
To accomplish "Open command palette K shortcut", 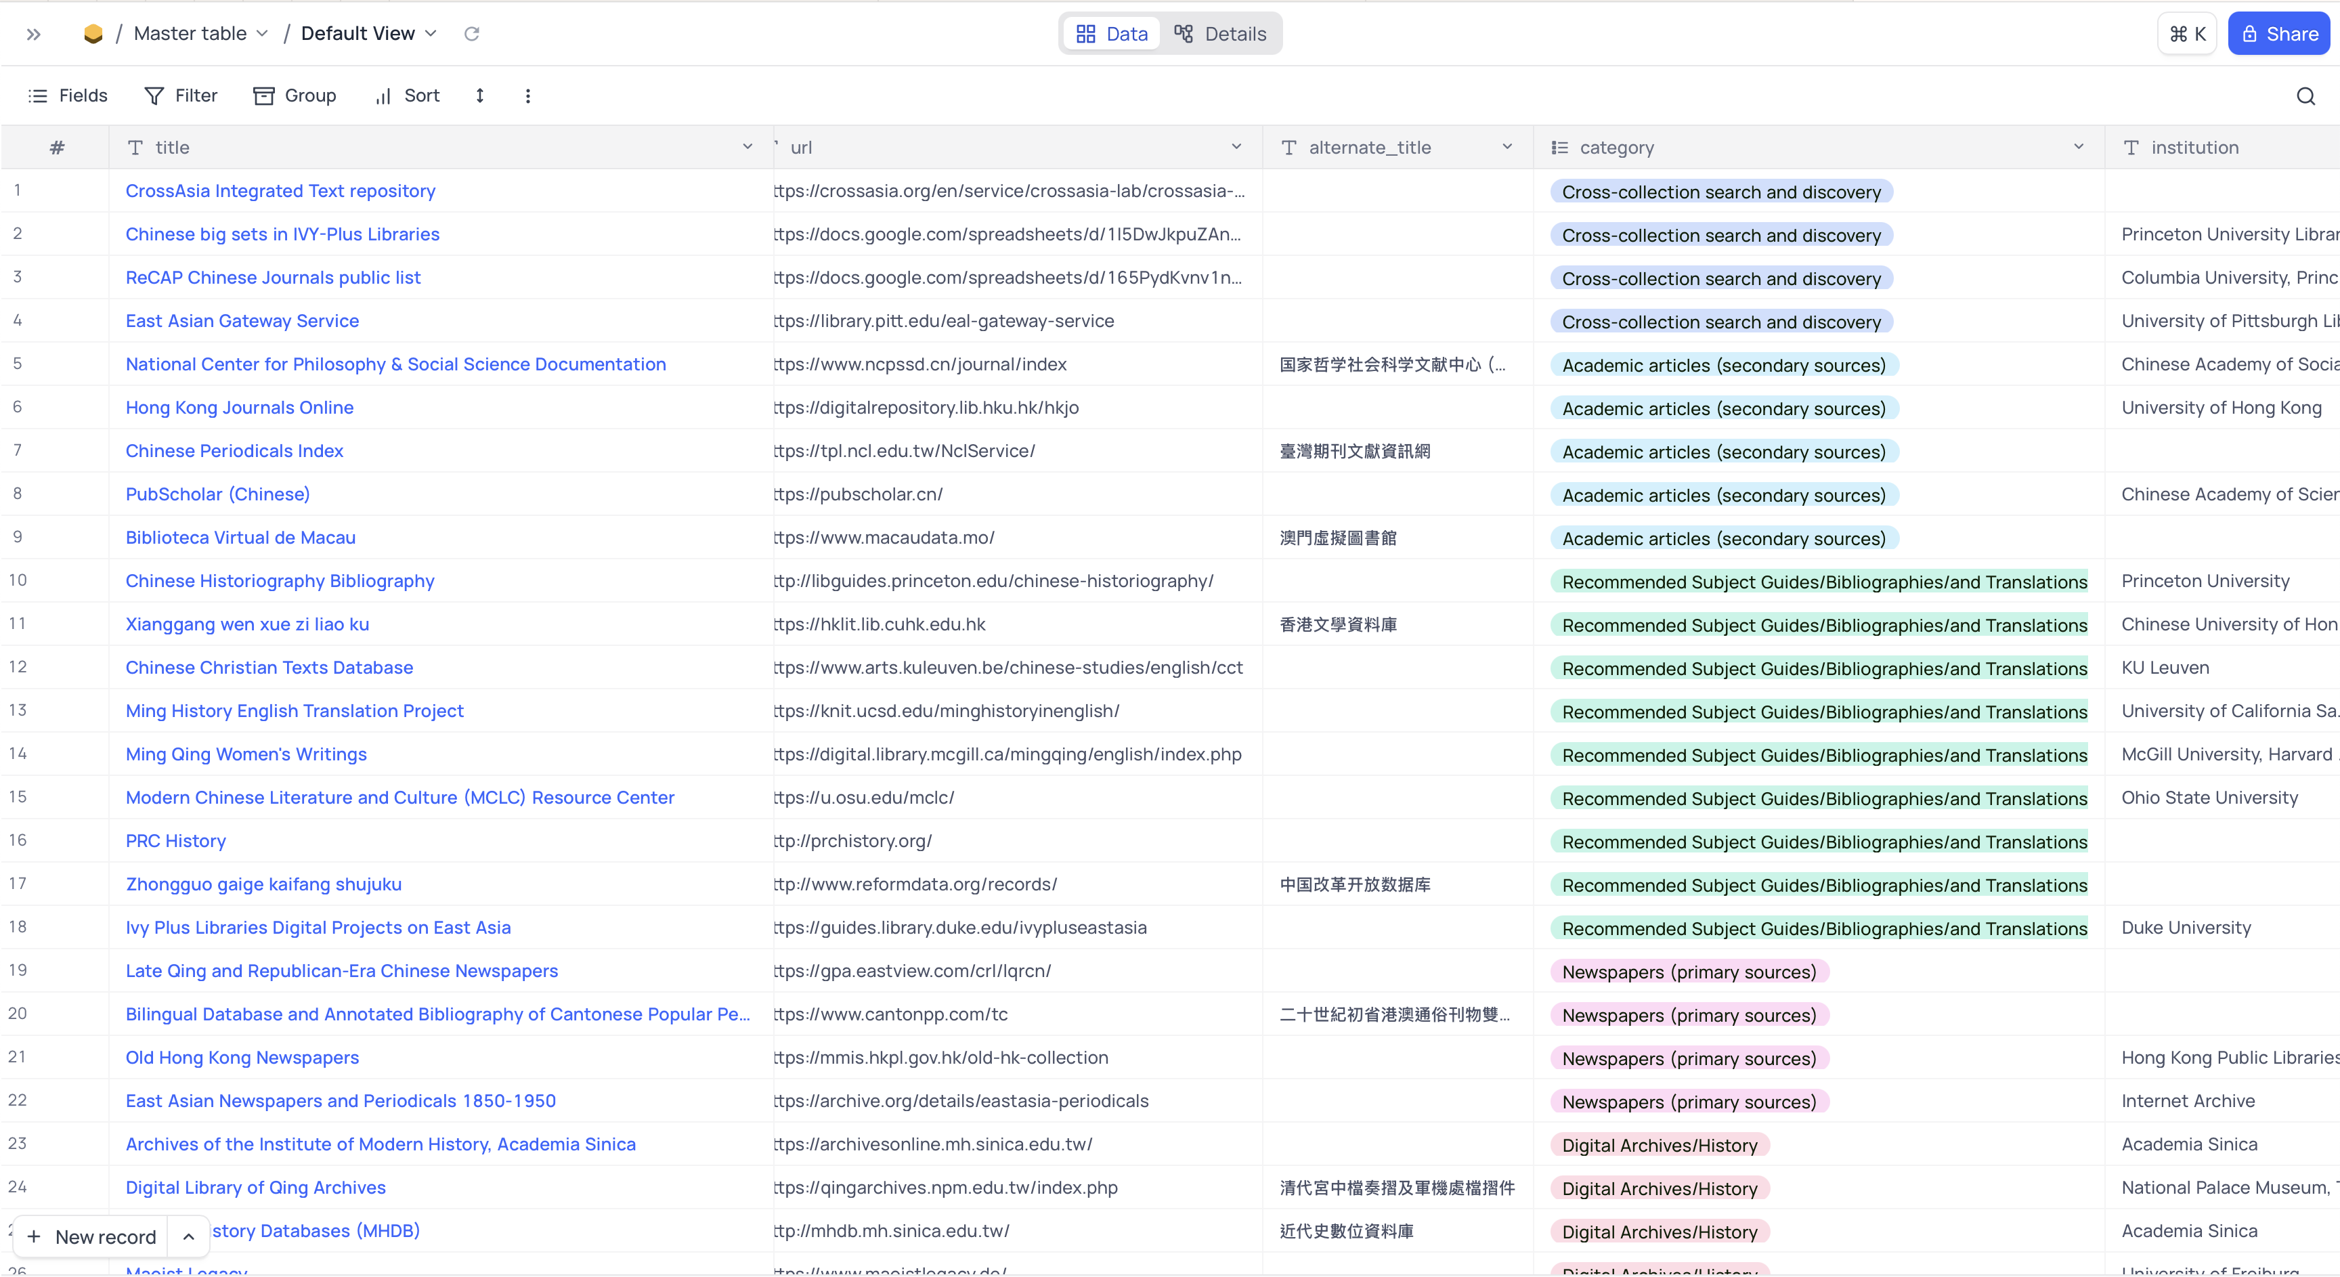I will (2188, 35).
